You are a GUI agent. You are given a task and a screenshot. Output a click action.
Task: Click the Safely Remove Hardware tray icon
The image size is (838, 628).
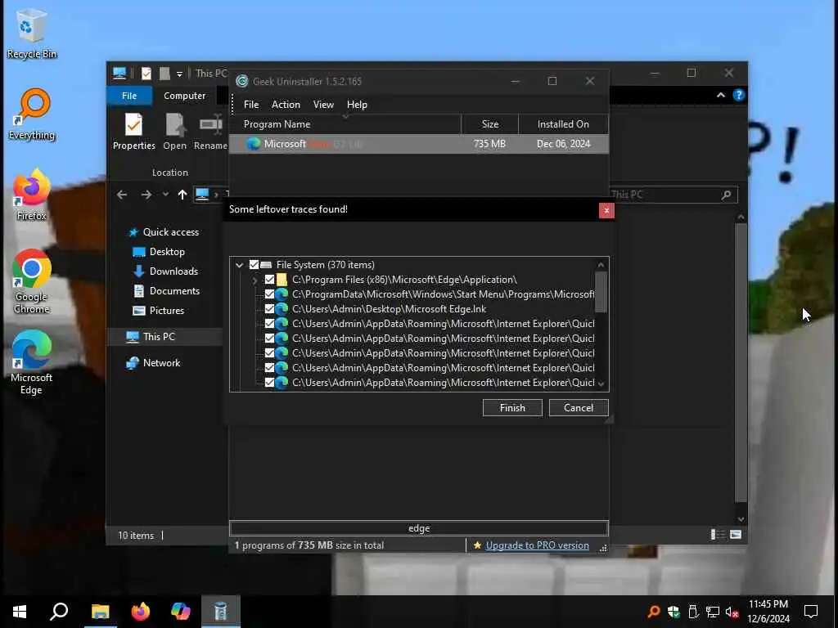click(693, 612)
